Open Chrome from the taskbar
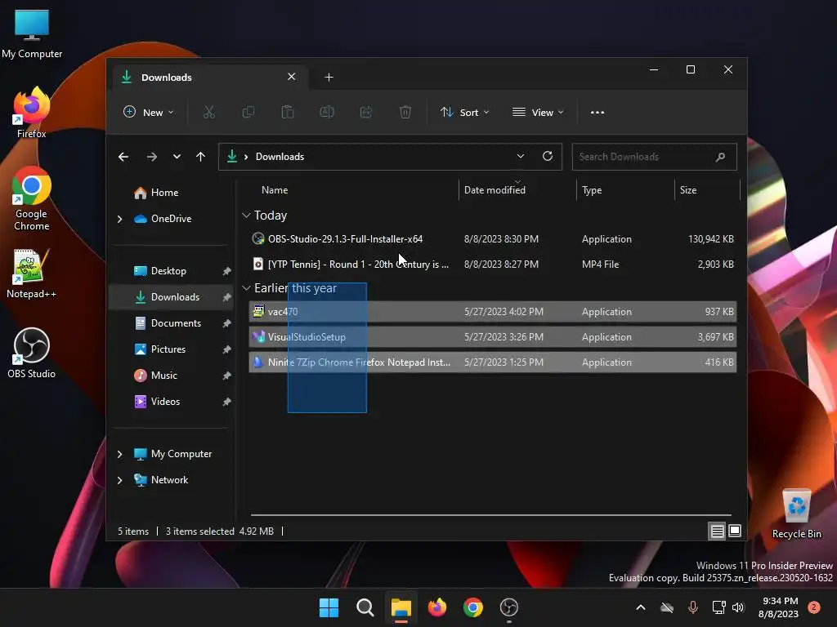The image size is (837, 627). pyautogui.click(x=473, y=607)
